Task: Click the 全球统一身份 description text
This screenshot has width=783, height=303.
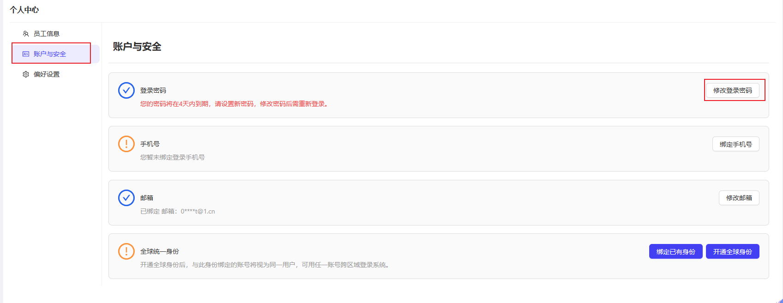Action: tap(265, 265)
